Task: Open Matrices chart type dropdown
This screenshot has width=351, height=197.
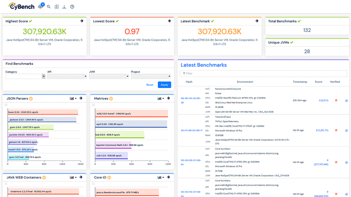Action: pos(161,98)
